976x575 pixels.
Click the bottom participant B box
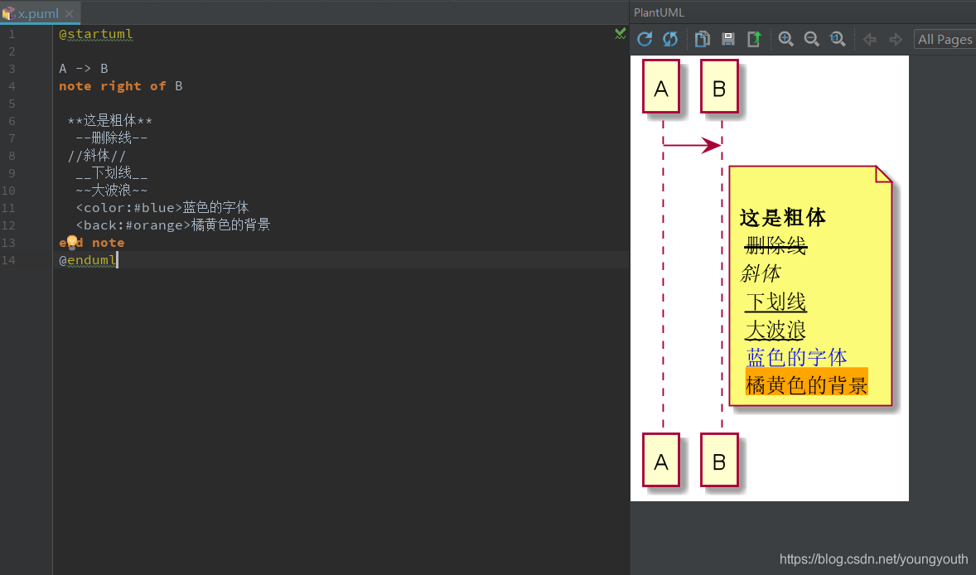(719, 460)
